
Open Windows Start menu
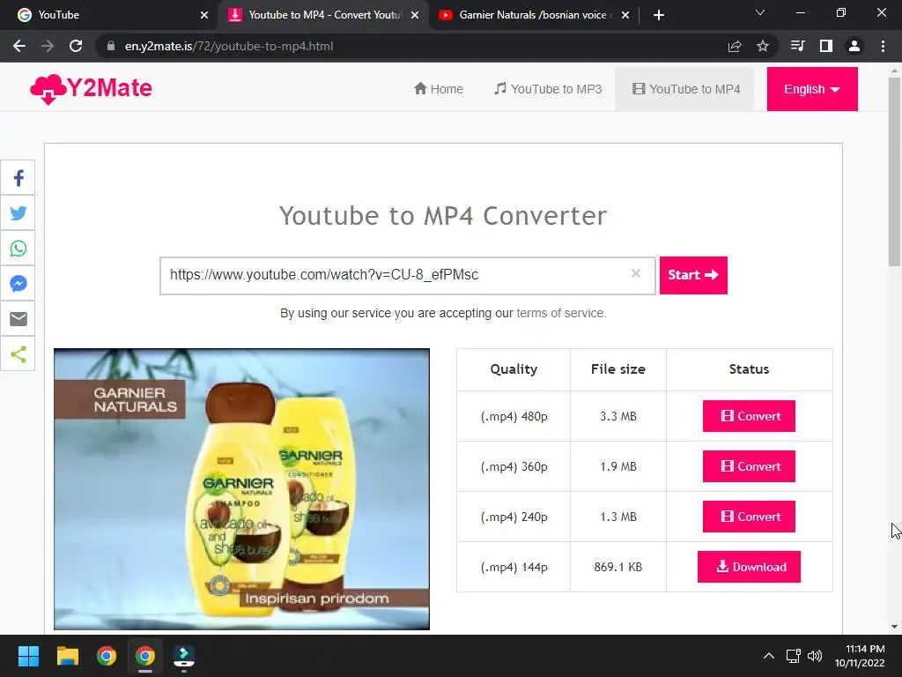(28, 656)
